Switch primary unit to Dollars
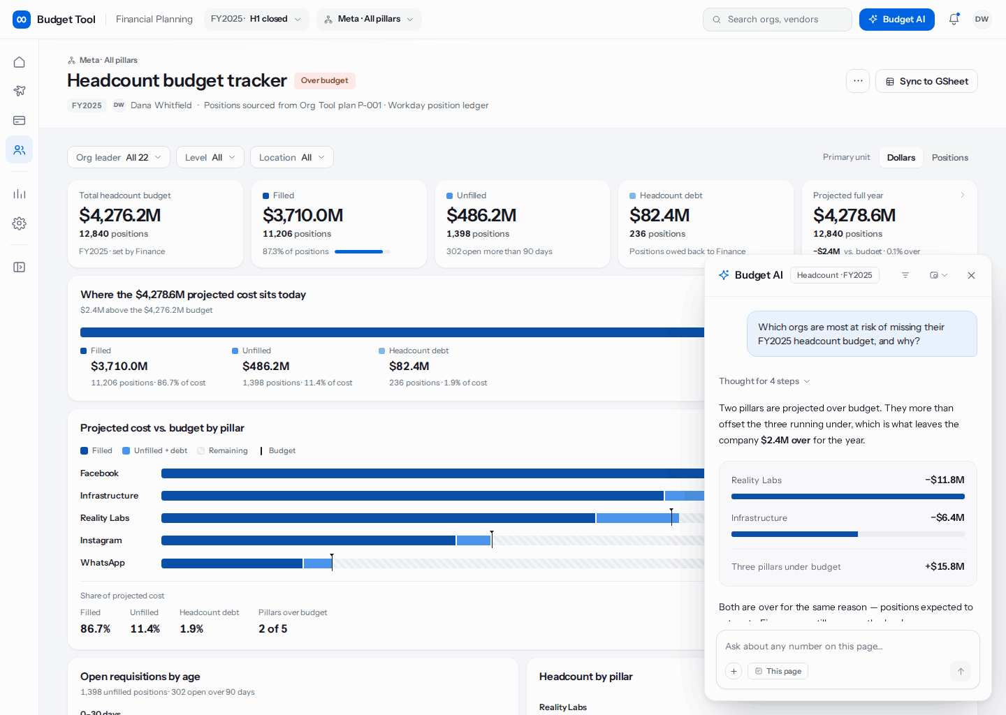 click(901, 158)
